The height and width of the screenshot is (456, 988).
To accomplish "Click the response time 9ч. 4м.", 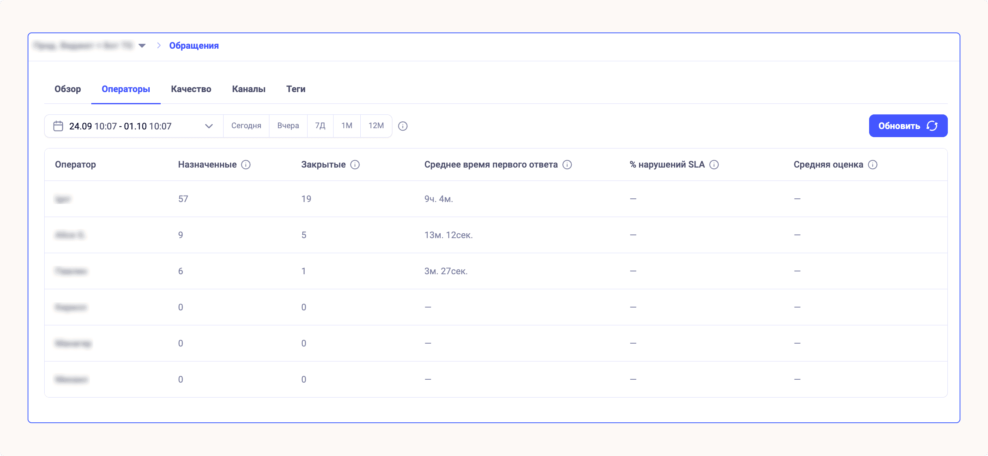I will 439,199.
